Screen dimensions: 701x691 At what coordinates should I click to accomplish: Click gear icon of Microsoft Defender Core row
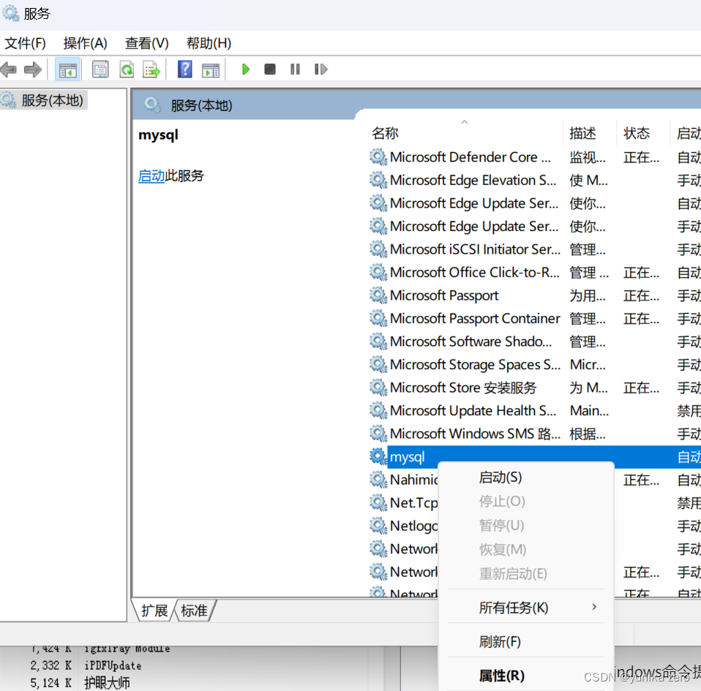tap(378, 156)
